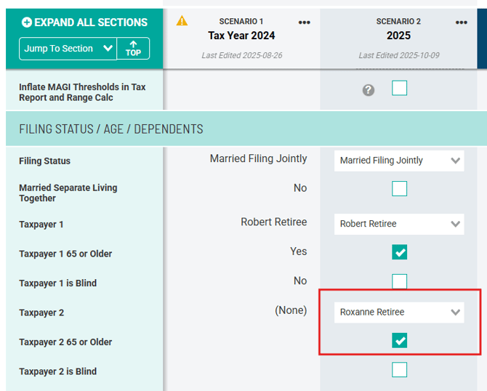Select the Scenario 2 2025 column header
This screenshot has width=487, height=391.
coord(398,36)
